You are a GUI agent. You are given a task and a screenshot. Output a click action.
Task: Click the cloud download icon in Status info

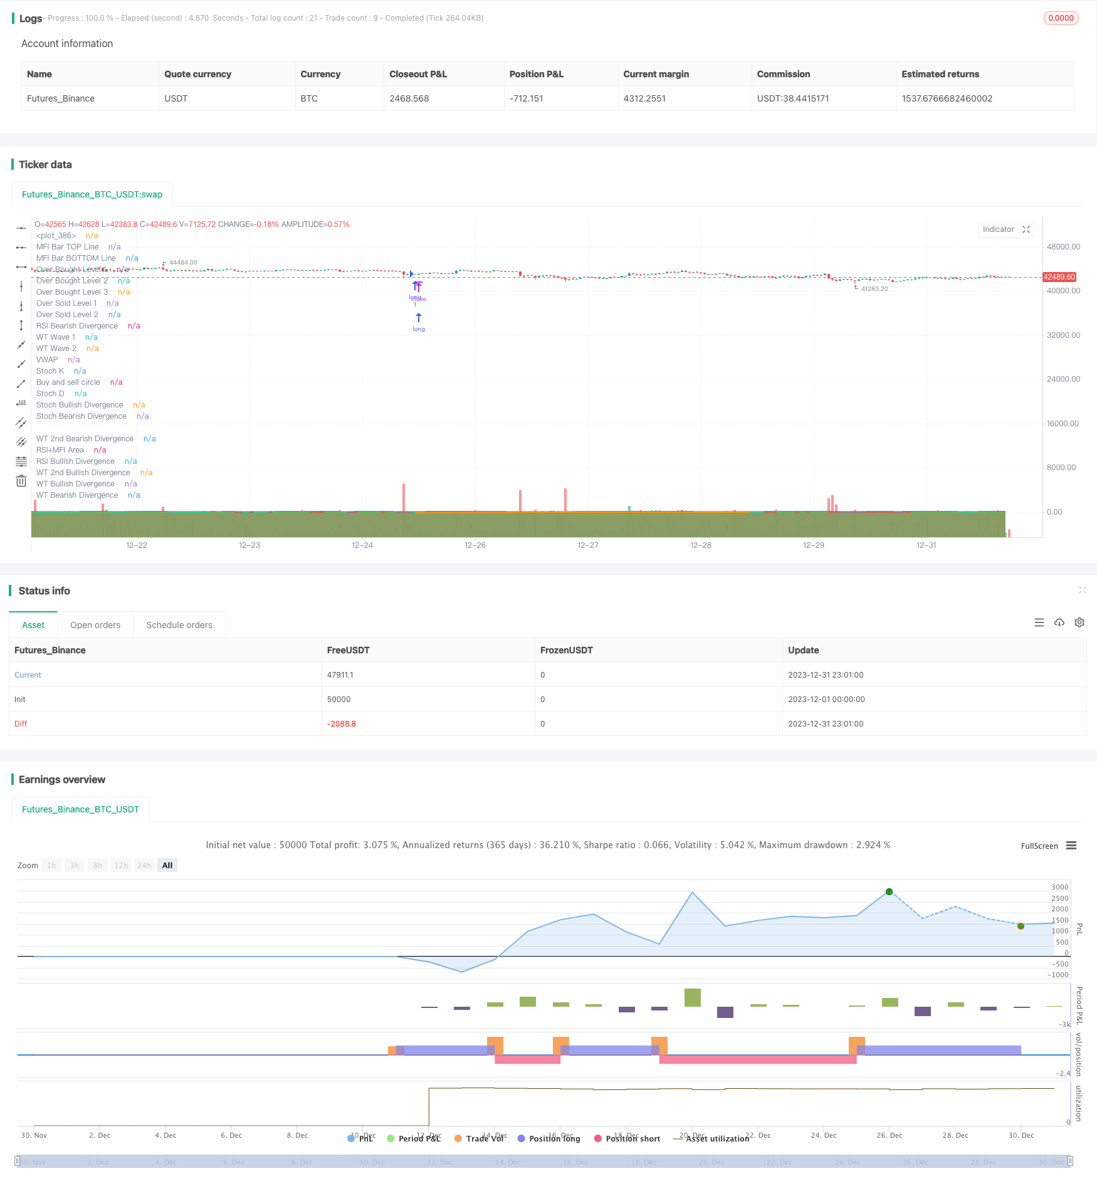click(x=1059, y=622)
